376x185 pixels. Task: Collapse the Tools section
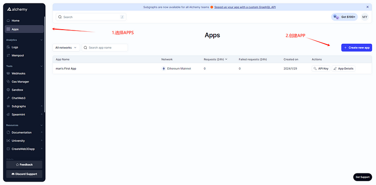click(x=41, y=66)
